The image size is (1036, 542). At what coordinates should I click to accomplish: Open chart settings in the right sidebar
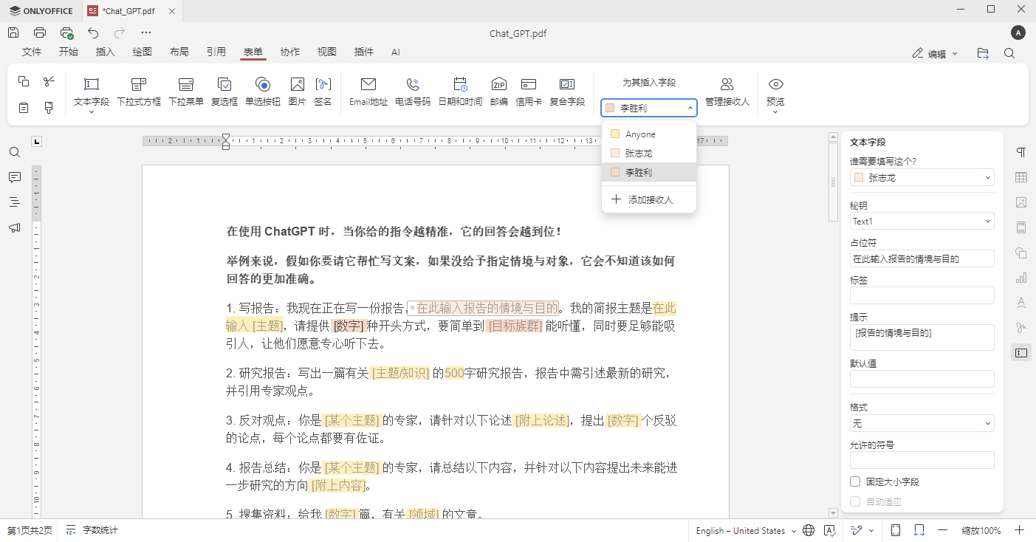click(x=1021, y=278)
